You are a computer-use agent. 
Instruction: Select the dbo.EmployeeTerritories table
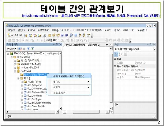[x=39, y=103]
